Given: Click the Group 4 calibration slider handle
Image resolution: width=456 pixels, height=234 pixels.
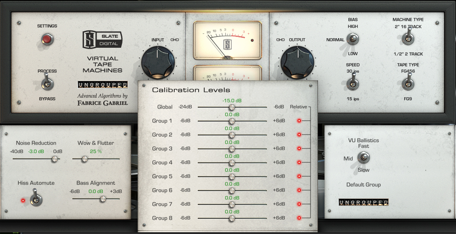Looking at the screenshot, I should [x=232, y=163].
